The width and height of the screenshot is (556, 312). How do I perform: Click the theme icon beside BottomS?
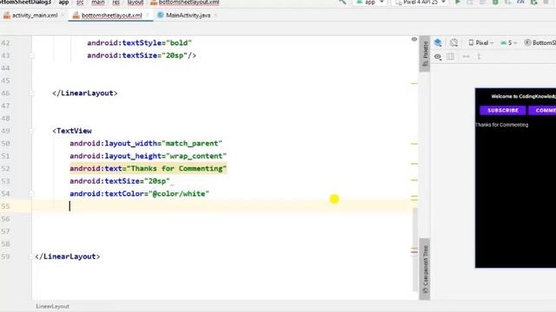pos(527,42)
